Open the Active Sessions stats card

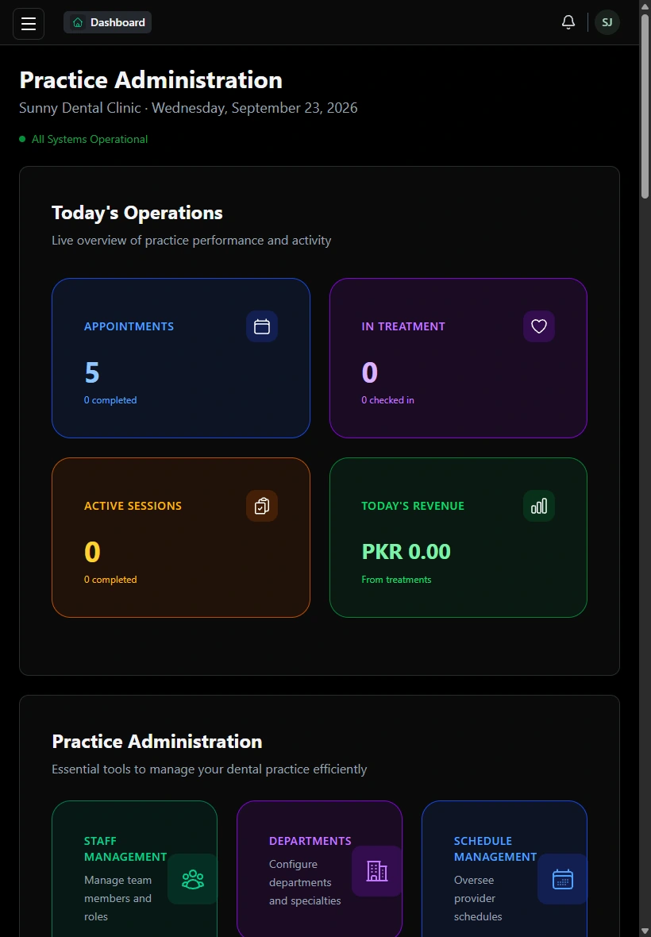tap(181, 538)
